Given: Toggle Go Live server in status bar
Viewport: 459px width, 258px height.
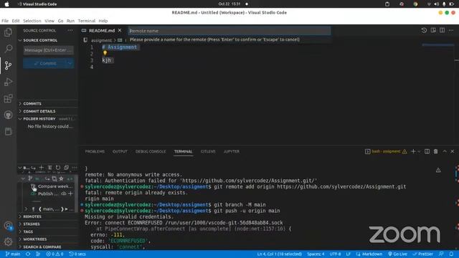Looking at the screenshot, I should point(397,254).
